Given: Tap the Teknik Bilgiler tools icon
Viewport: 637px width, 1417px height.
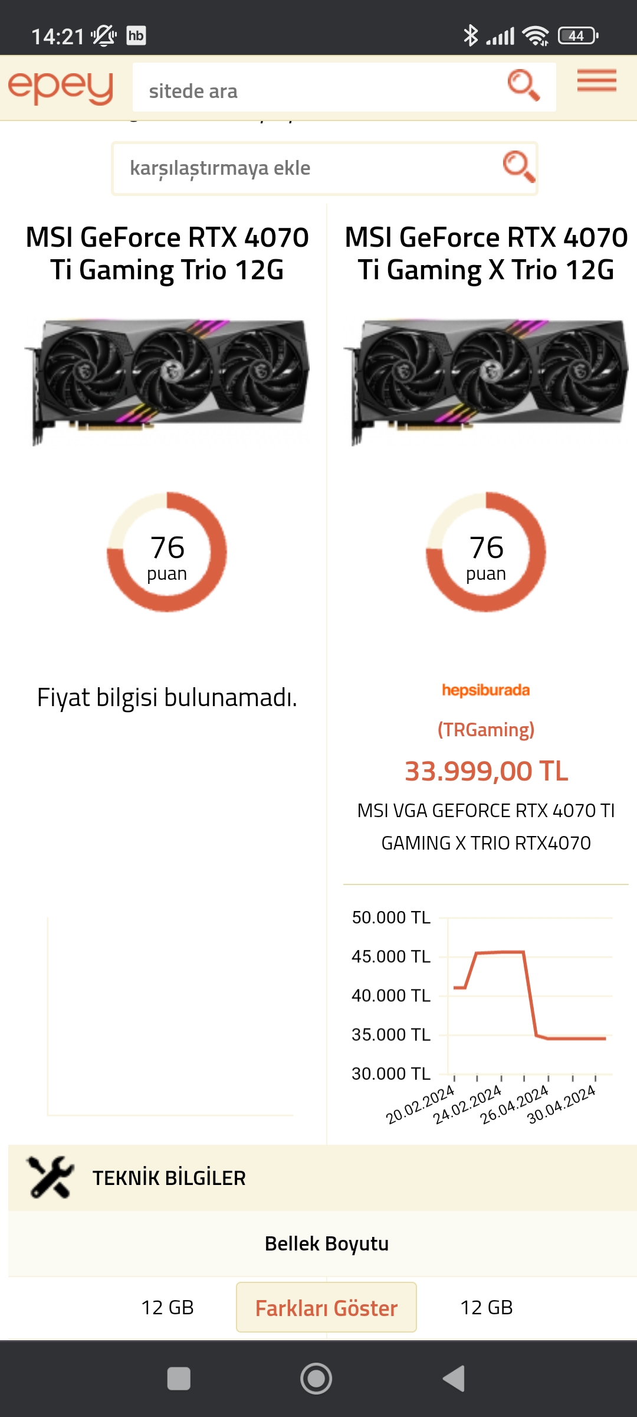Looking at the screenshot, I should [x=51, y=1177].
